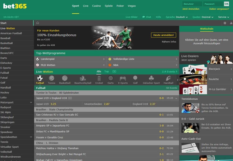
Task: Open the Länderspiel row chevron
Action: [104, 59]
